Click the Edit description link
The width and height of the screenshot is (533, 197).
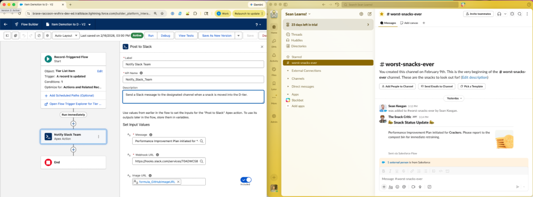coord(474,77)
